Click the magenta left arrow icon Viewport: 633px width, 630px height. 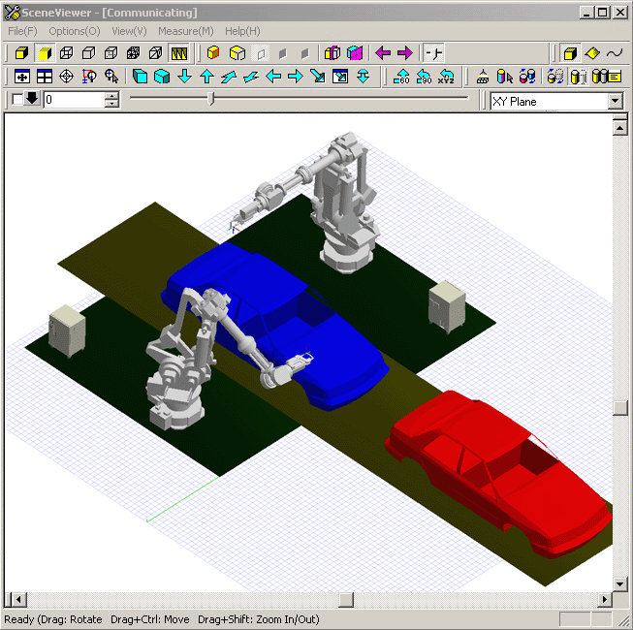(383, 53)
